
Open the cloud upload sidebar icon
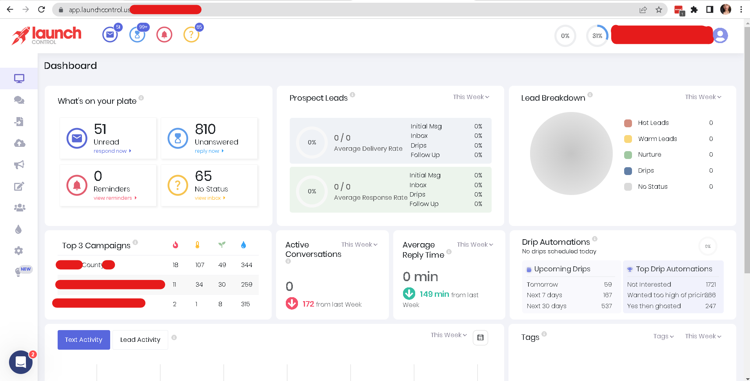pyautogui.click(x=19, y=143)
